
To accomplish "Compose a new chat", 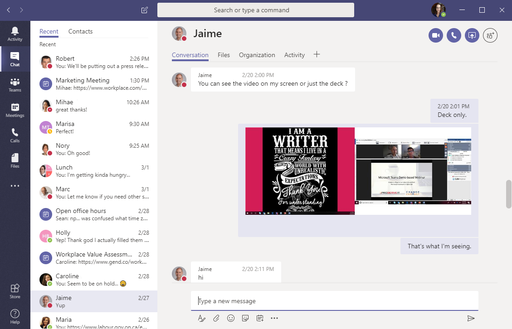I will pos(144,10).
